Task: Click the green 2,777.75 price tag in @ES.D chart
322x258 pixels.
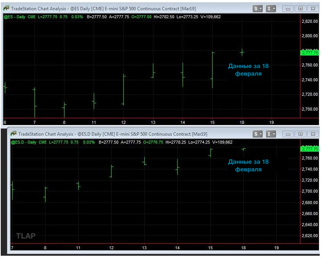Action: [x=310, y=149]
